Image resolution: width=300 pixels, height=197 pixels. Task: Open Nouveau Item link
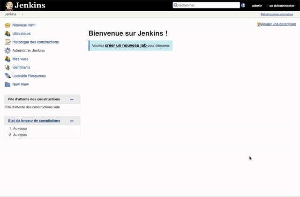coord(24,25)
